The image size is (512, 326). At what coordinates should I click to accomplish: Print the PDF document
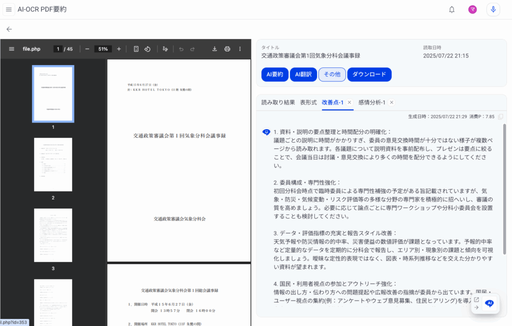pos(227,49)
